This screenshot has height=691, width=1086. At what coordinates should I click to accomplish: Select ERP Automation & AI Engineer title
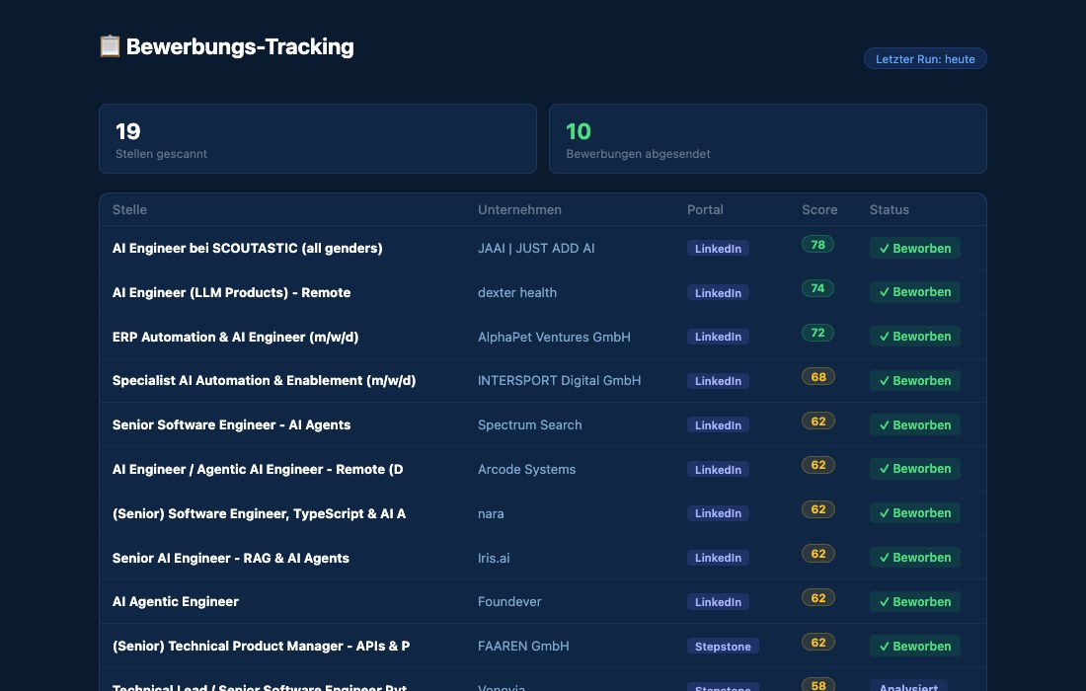point(236,337)
